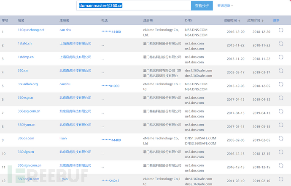
Task: Open domain 1statd.cn
Action: [25, 43]
